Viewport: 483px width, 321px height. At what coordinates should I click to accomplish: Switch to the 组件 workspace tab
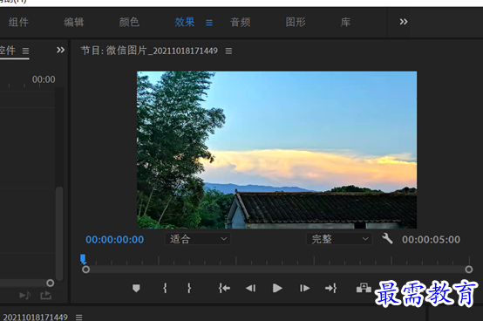pyautogui.click(x=18, y=22)
